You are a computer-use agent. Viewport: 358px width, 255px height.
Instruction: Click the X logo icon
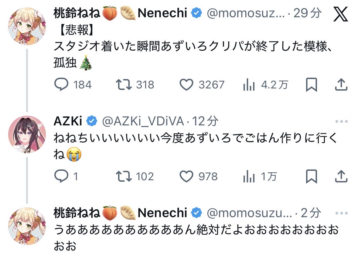[340, 14]
